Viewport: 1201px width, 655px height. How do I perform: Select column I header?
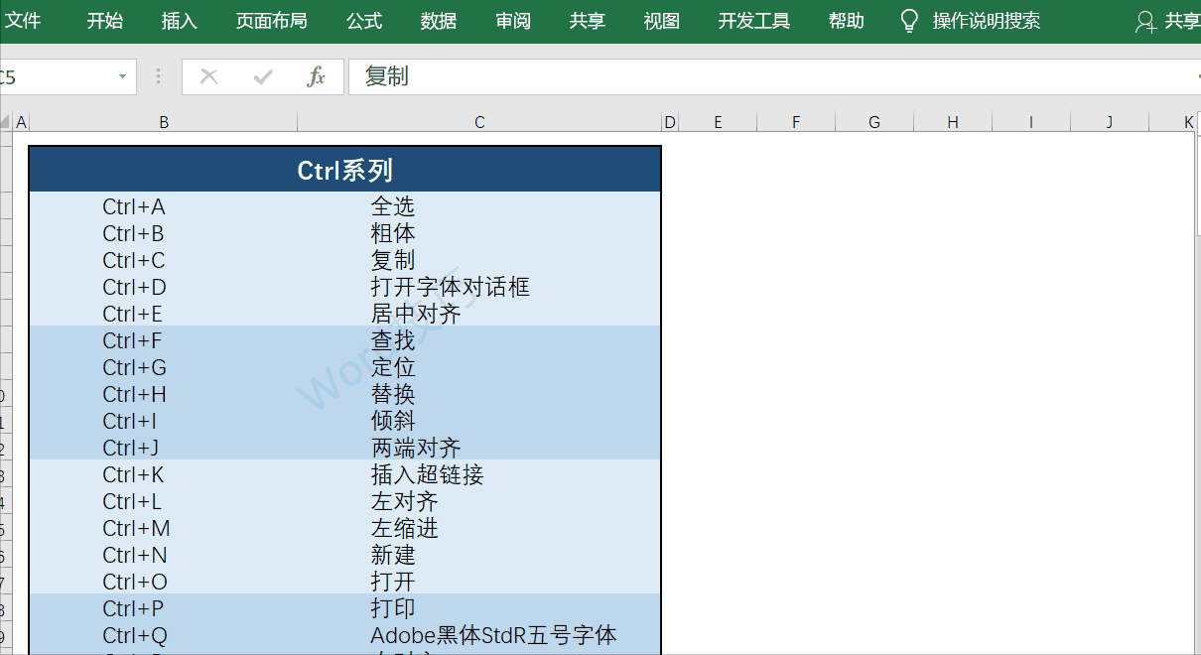pyautogui.click(x=1031, y=122)
